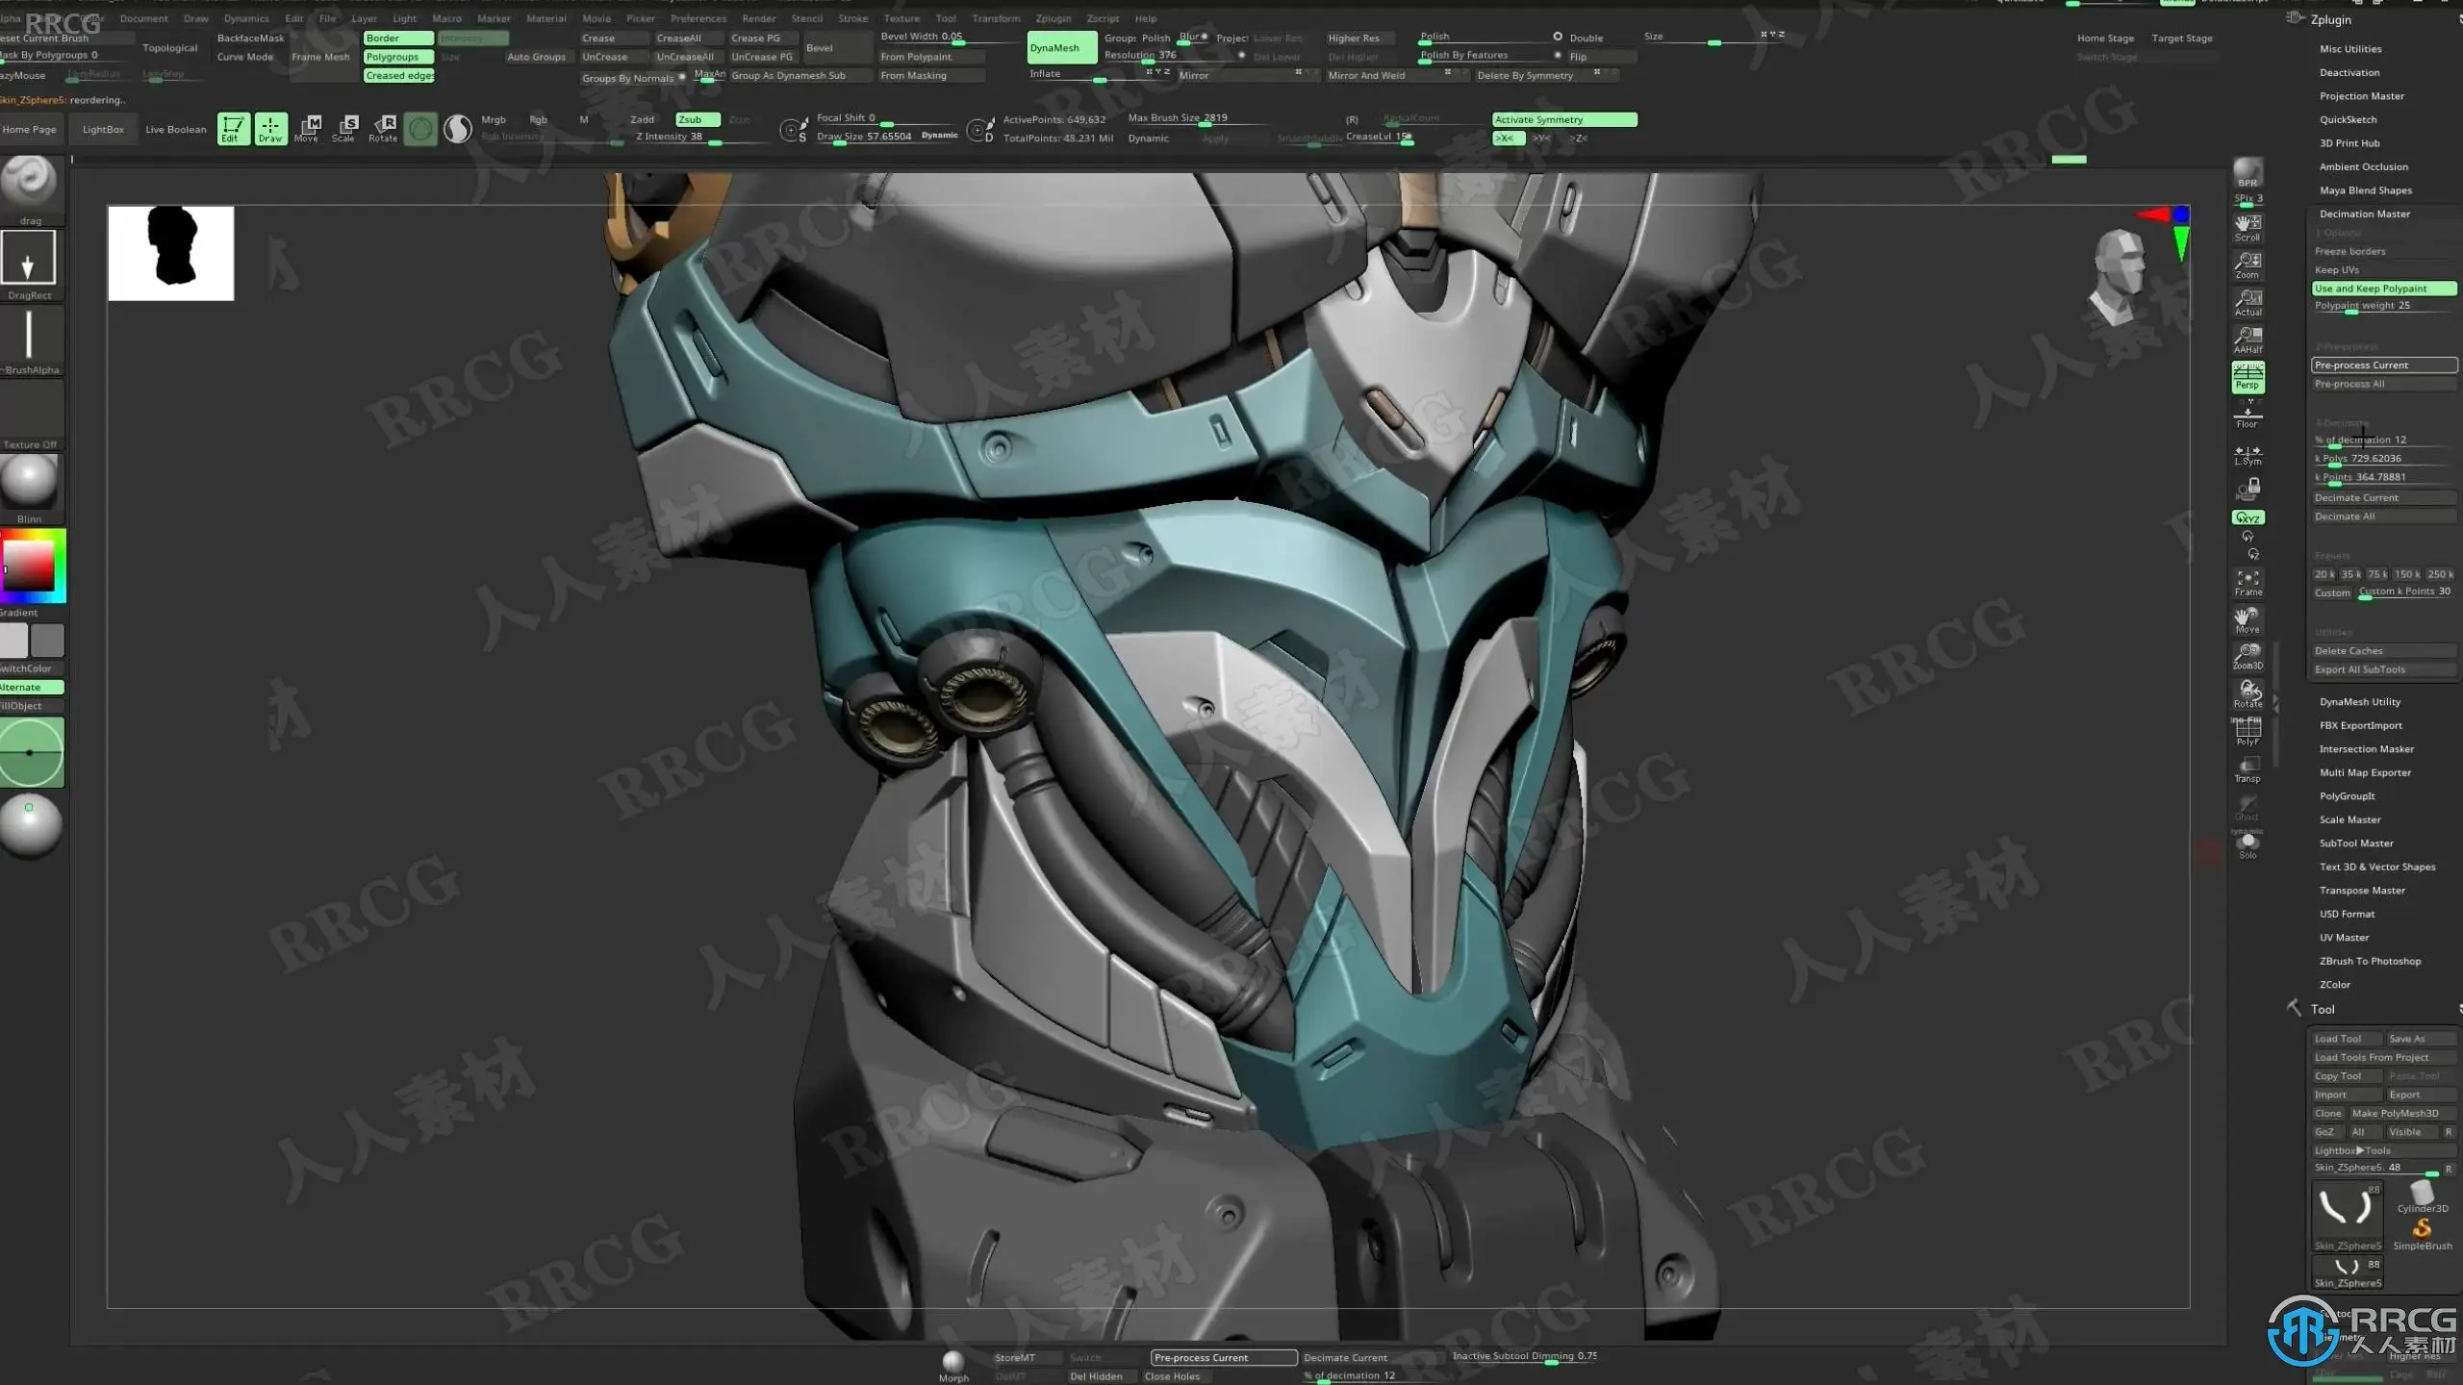Click the Edit mode icon
The width and height of the screenshot is (2463, 1385).
point(233,127)
